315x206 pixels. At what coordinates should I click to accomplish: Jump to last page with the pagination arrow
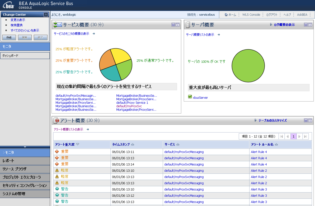click(305, 136)
